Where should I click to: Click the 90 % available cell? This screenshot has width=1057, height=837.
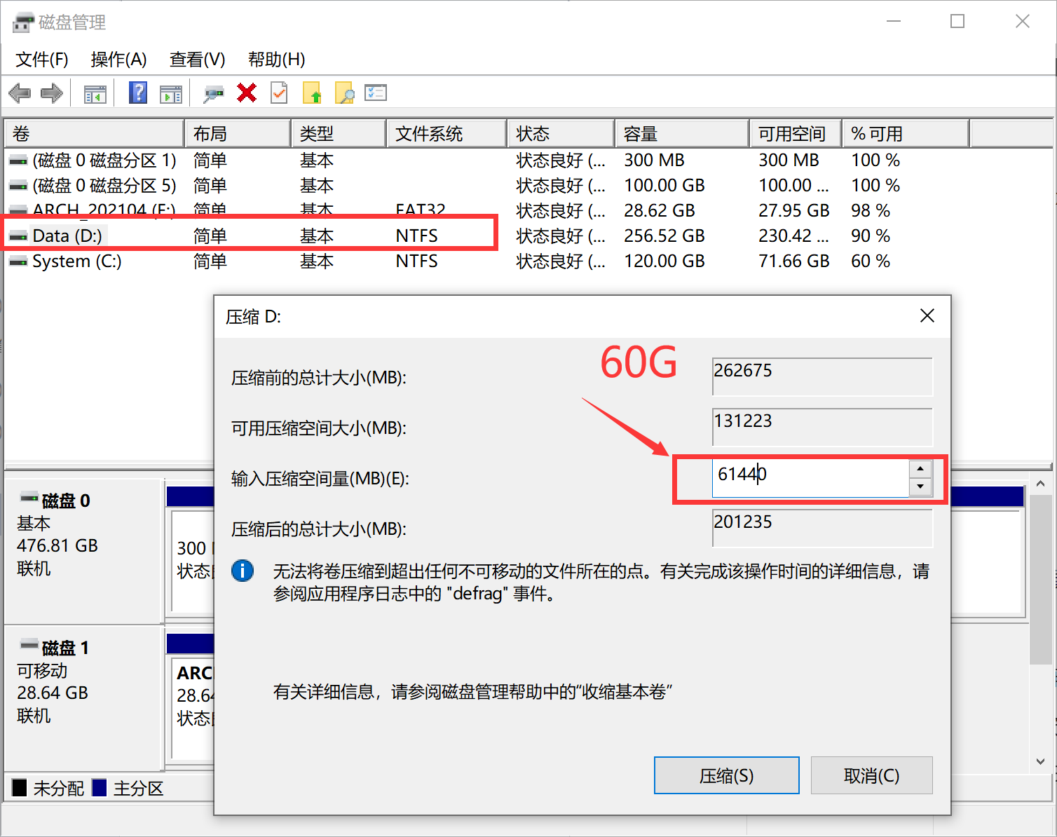point(871,236)
